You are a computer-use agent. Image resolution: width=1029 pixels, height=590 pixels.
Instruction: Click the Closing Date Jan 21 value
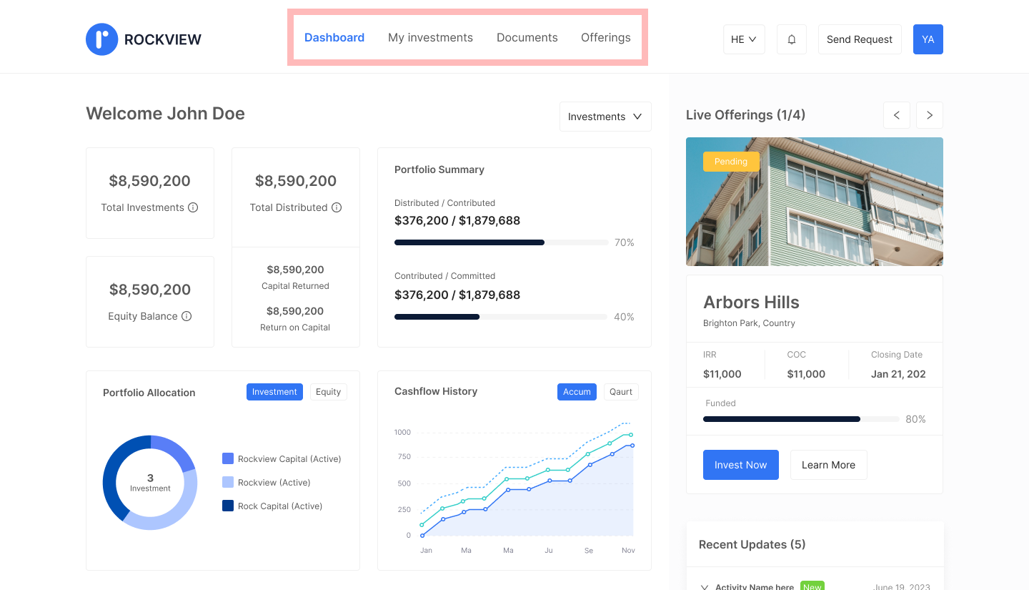point(898,374)
